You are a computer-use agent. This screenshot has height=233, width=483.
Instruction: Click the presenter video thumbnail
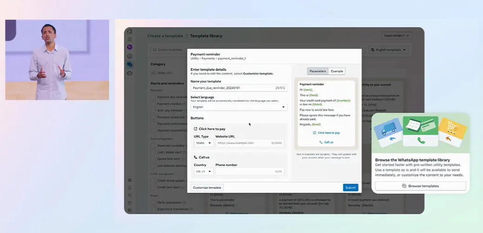click(57, 60)
